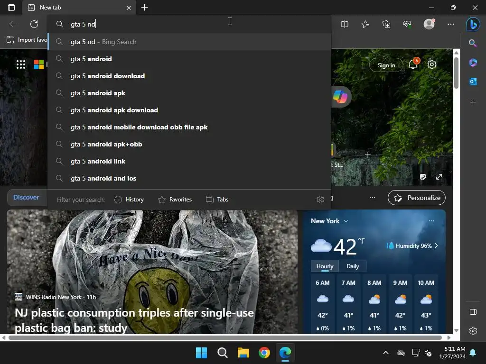486x364 pixels.
Task: Expand background image fullscreen arrow icon
Action: (x=439, y=177)
